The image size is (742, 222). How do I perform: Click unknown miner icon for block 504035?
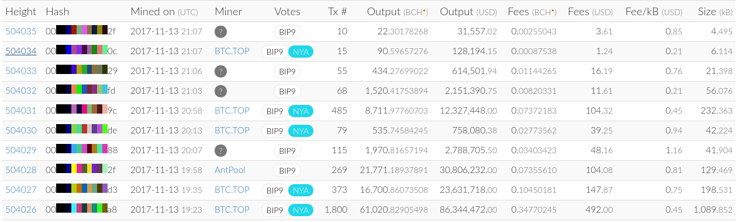click(220, 31)
